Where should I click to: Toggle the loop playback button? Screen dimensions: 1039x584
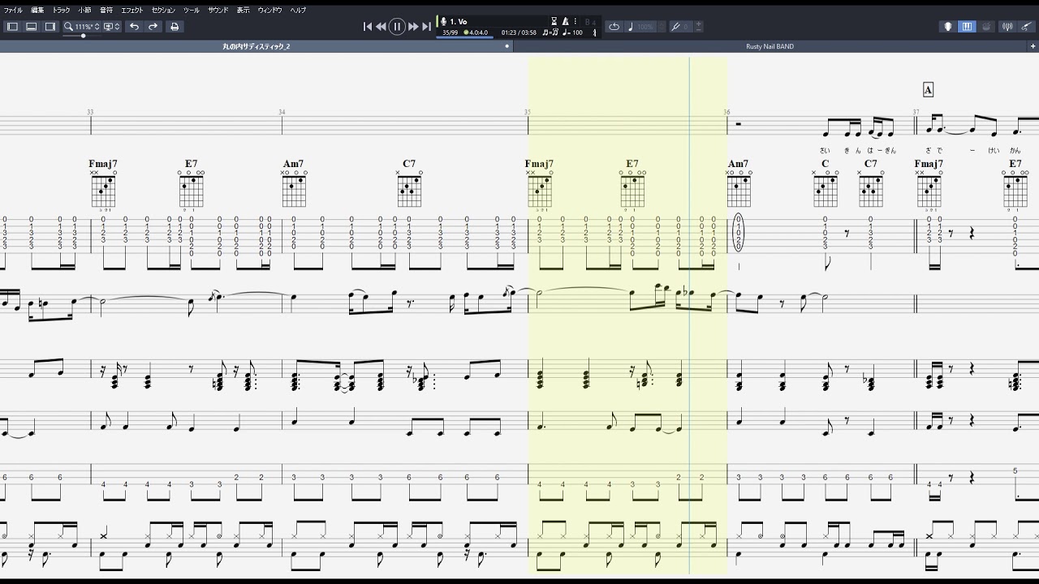[614, 27]
